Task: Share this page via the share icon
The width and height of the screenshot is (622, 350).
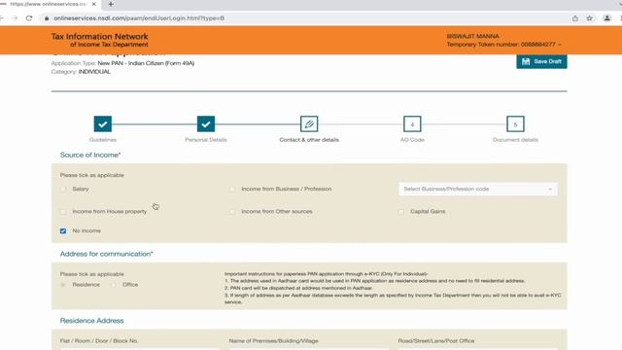Action: [575, 18]
